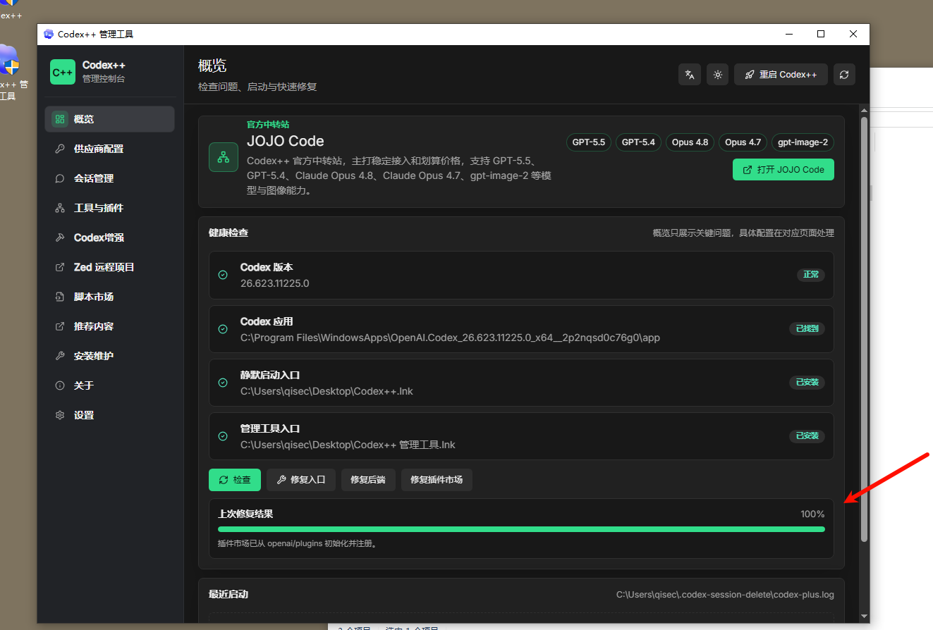Click the gpt-image-2 model tag
Screen dimensions: 933x630
tap(803, 142)
